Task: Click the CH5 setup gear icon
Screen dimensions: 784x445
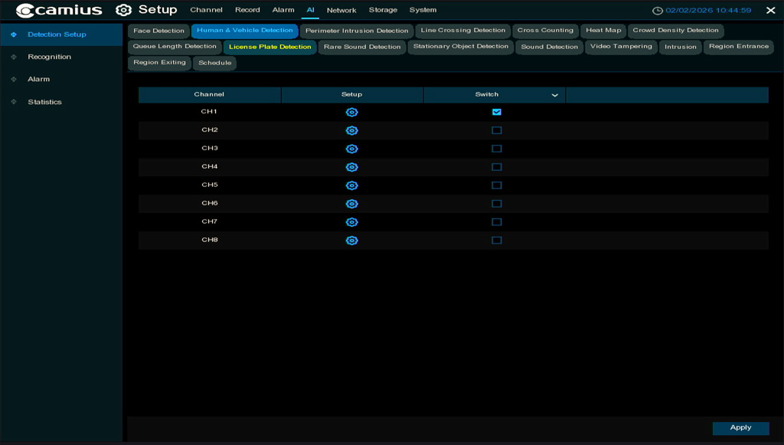Action: (351, 186)
